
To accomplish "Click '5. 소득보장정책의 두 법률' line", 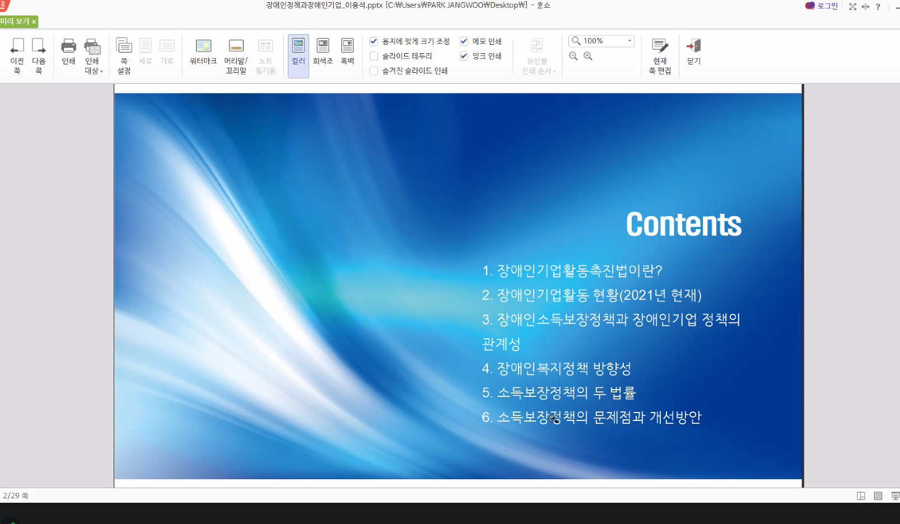I will tap(558, 393).
